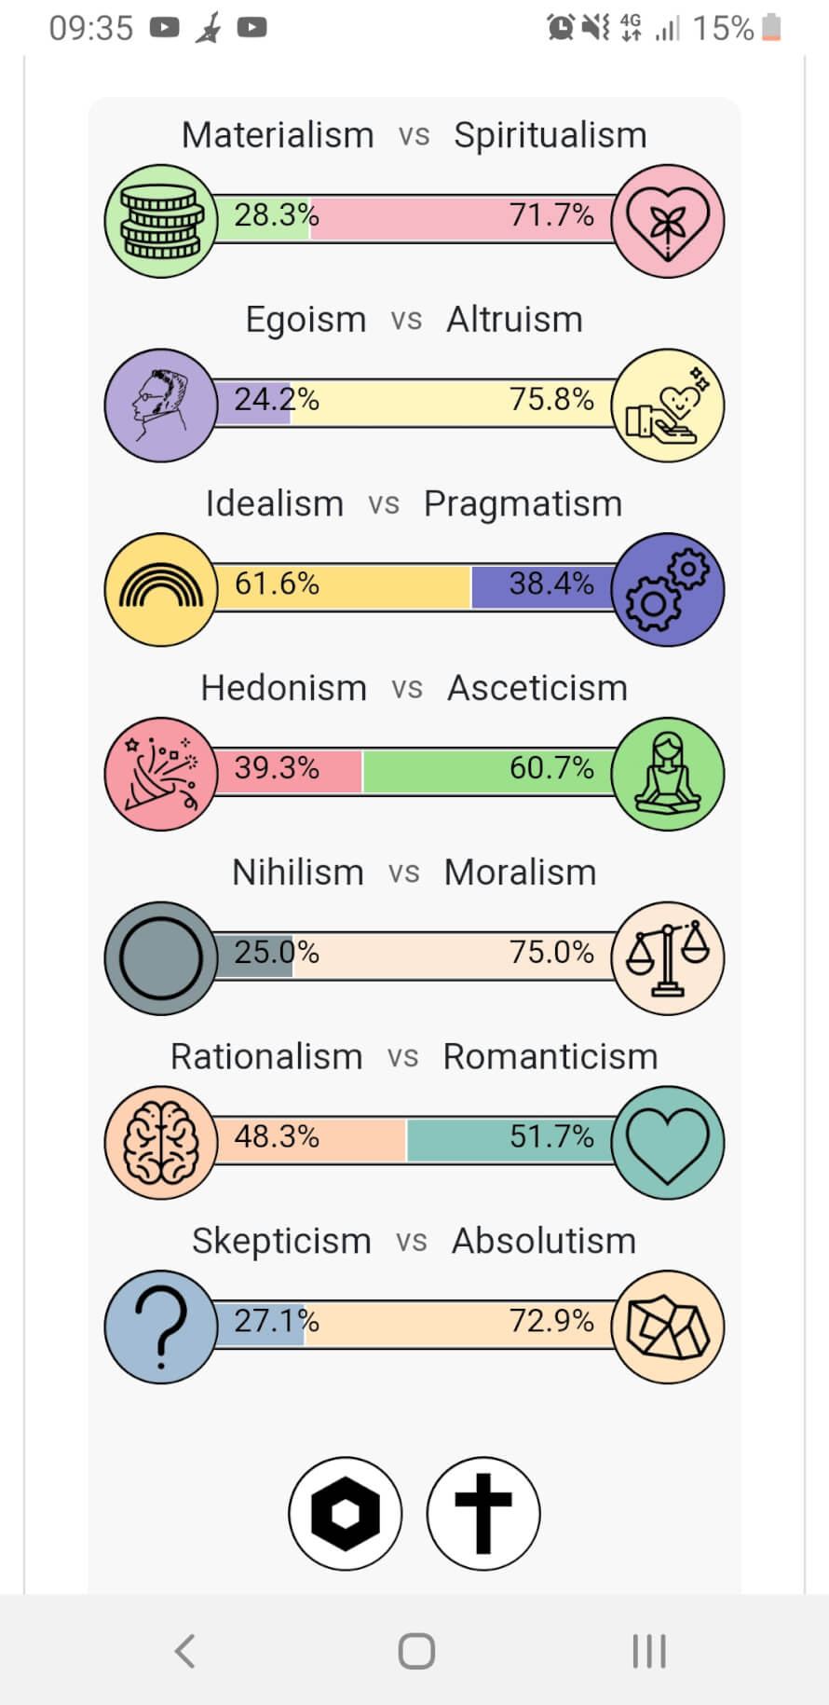Tap the Absolutism crumpled map icon
Image resolution: width=829 pixels, height=1705 pixels.
(668, 1327)
